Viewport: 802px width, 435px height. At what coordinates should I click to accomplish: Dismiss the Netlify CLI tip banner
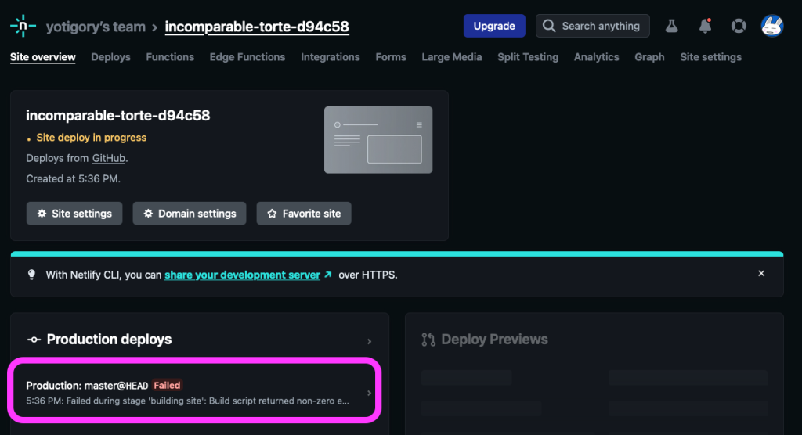coord(761,274)
